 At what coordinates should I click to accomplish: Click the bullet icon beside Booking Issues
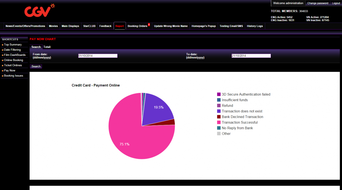point(3,76)
